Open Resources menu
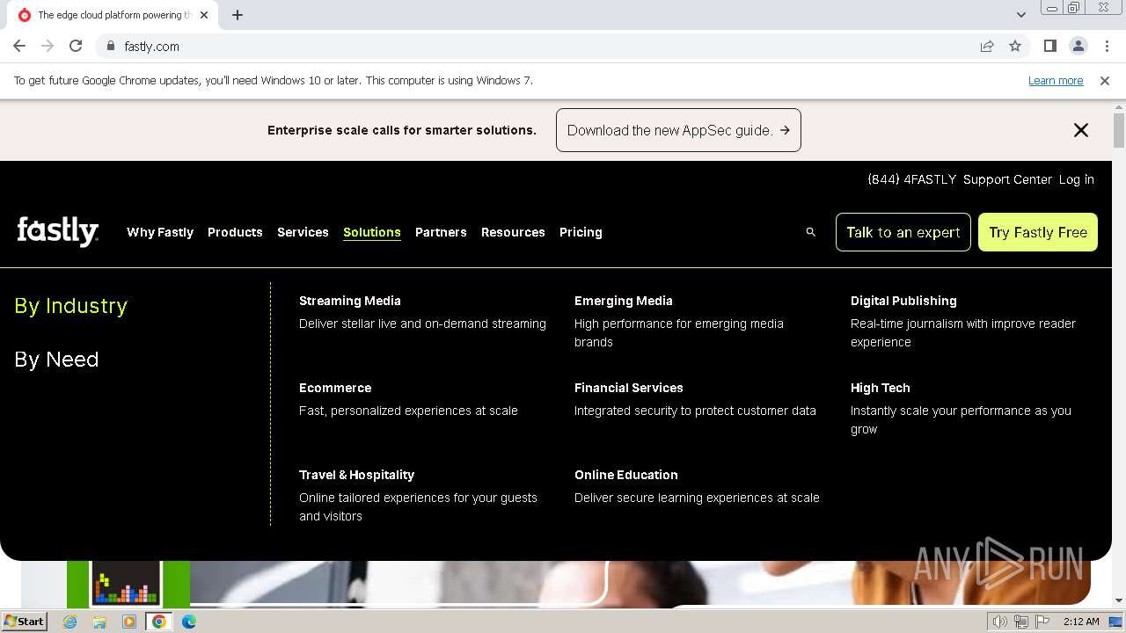This screenshot has height=633, width=1126. 513,232
